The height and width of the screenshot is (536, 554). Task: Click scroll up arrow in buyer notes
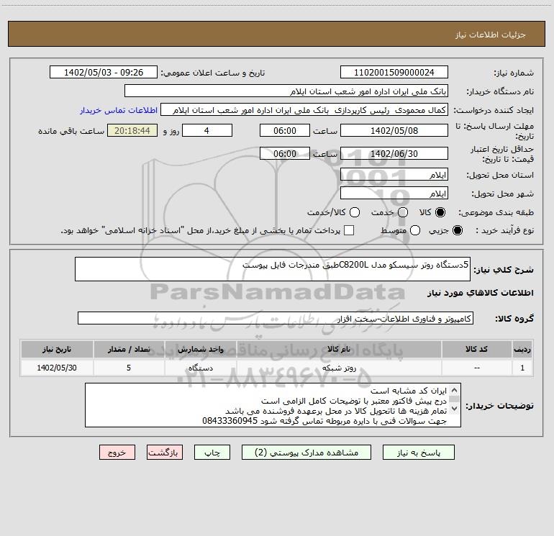click(x=455, y=391)
